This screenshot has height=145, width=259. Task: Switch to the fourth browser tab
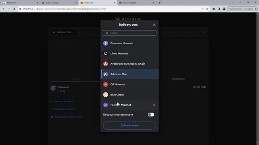[136, 3]
